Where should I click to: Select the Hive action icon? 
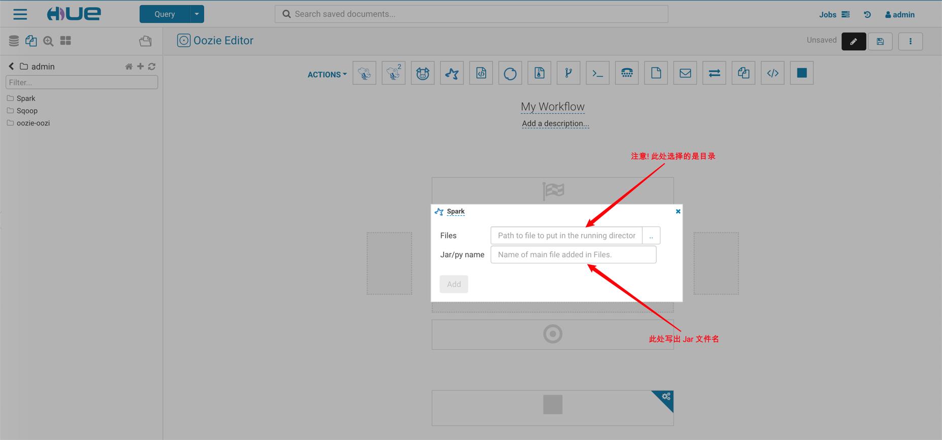[364, 73]
